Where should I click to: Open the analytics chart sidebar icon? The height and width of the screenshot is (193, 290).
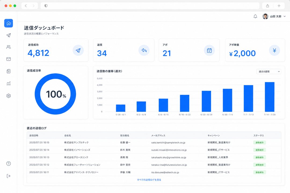click(9, 83)
